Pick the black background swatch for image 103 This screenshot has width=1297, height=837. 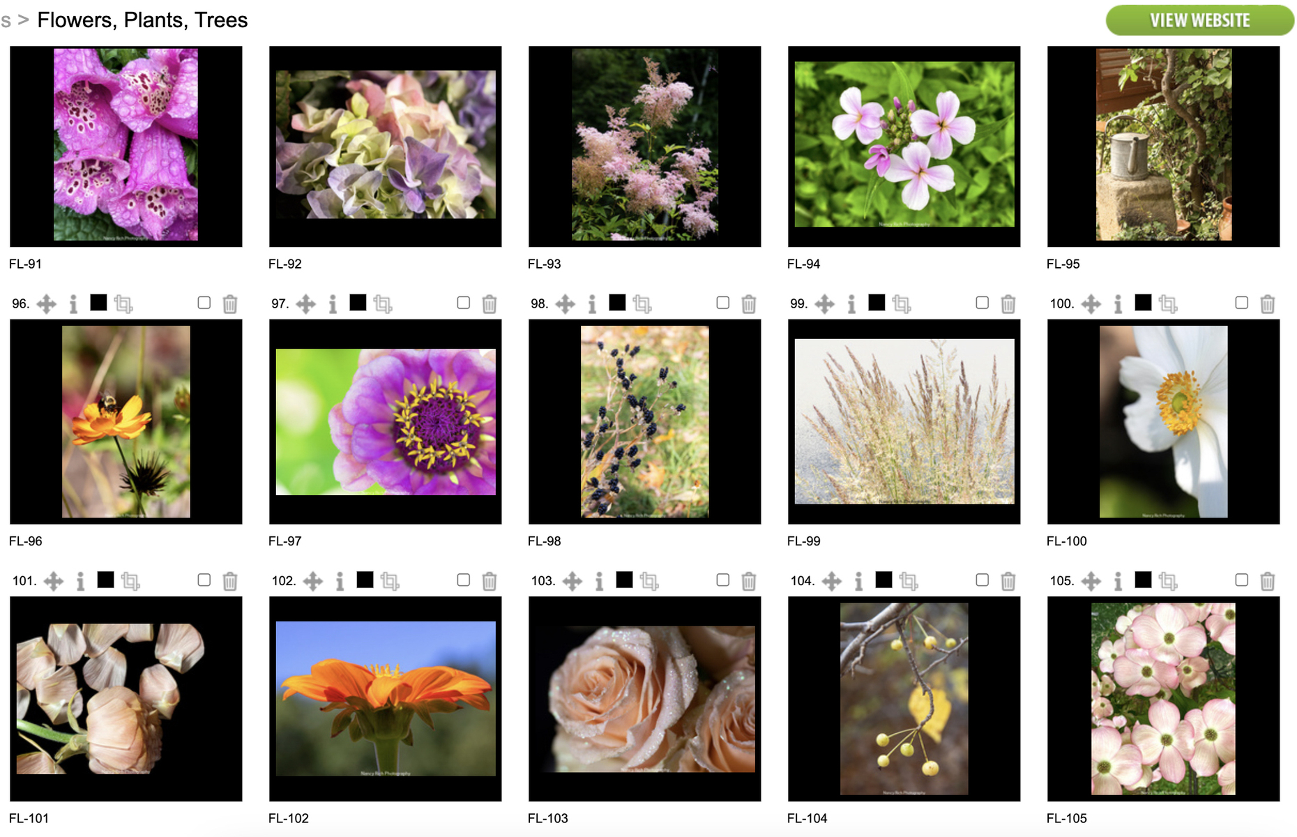pyautogui.click(x=624, y=579)
